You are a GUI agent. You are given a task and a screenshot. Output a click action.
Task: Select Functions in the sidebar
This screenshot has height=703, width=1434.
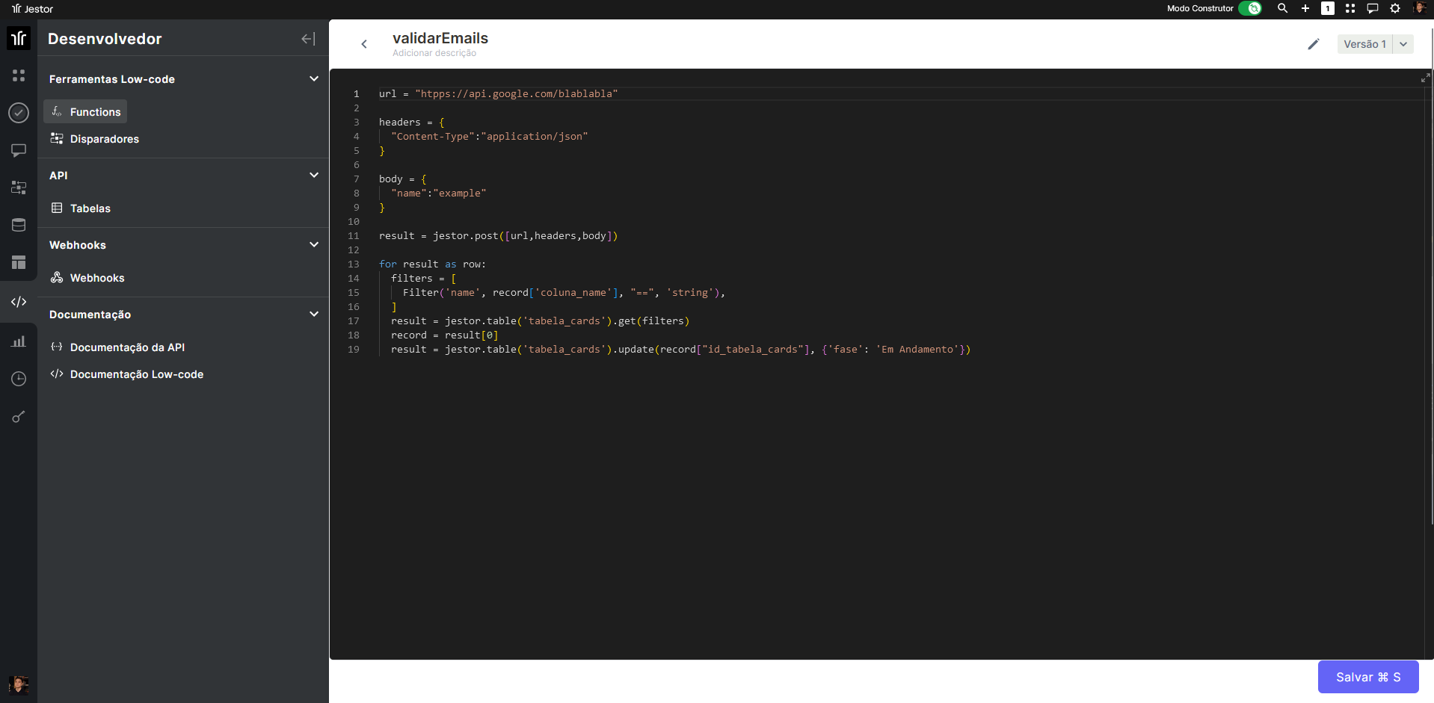85,111
